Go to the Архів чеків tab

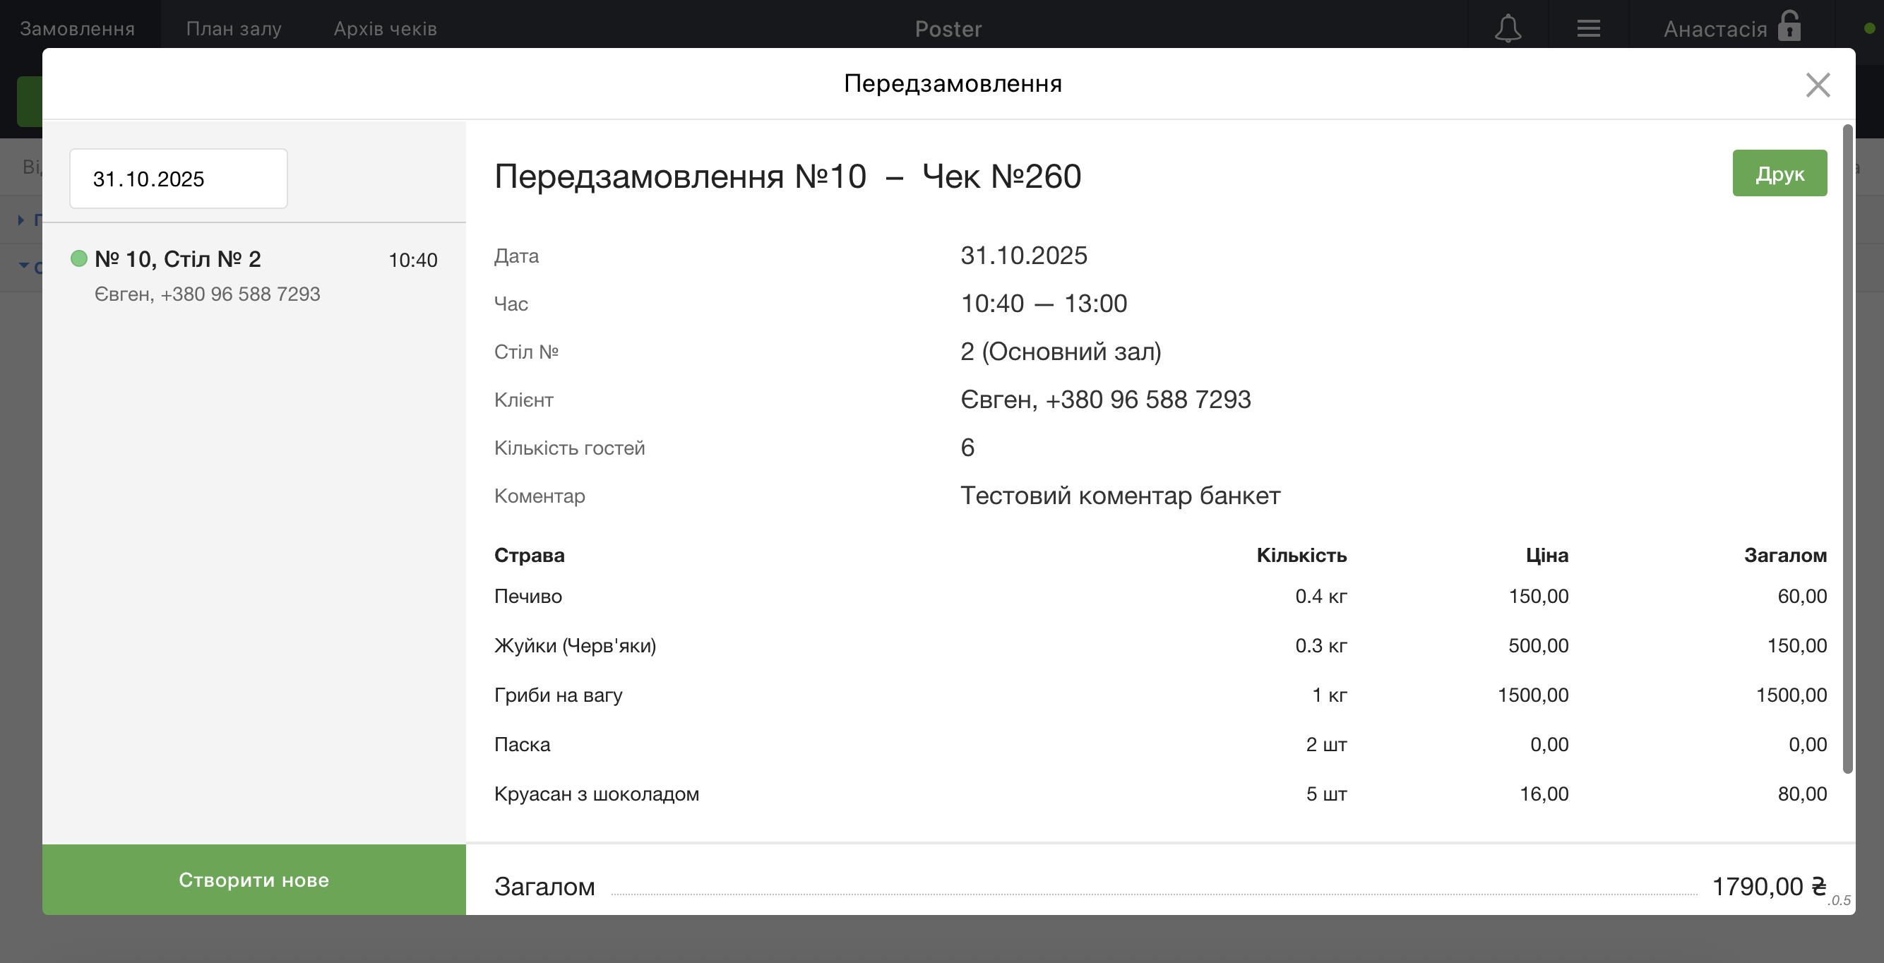(385, 28)
